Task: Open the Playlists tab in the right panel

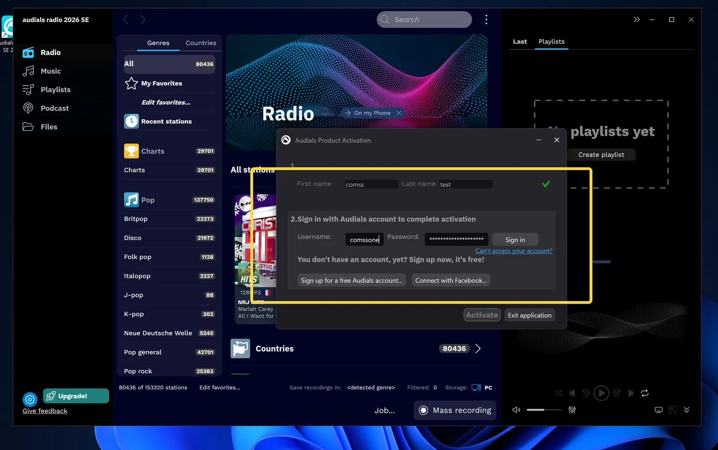Action: coord(551,42)
